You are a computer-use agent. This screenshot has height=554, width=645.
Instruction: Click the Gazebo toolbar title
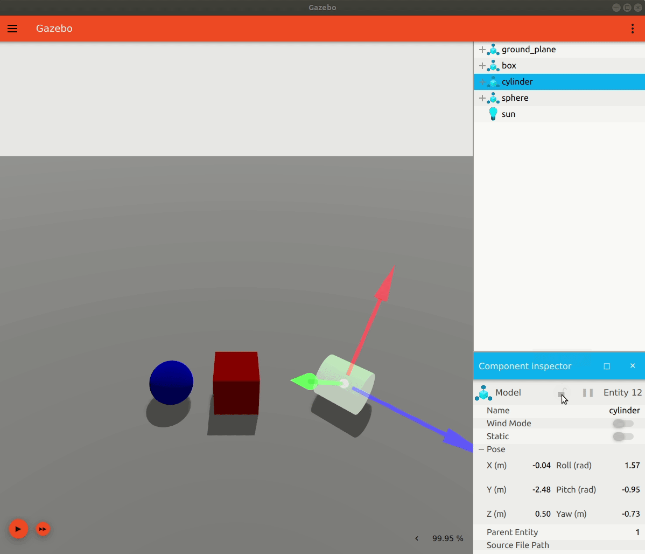[54, 29]
